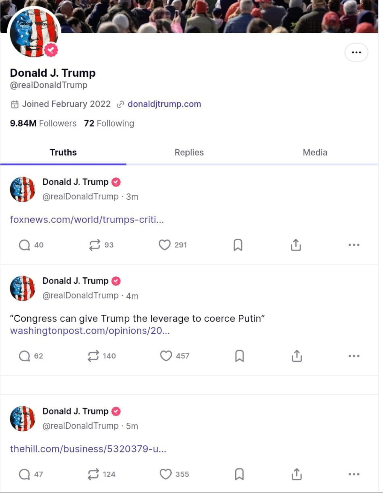Share the foxnews.com link post
The width and height of the screenshot is (383, 493).
pyautogui.click(x=296, y=245)
